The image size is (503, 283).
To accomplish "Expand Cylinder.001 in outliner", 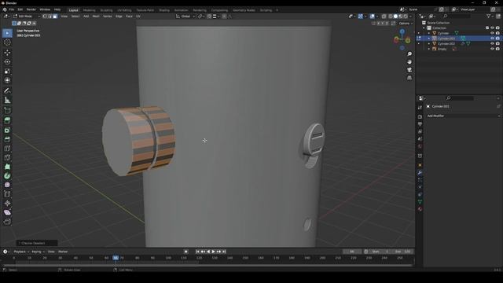I will tap(429, 39).
